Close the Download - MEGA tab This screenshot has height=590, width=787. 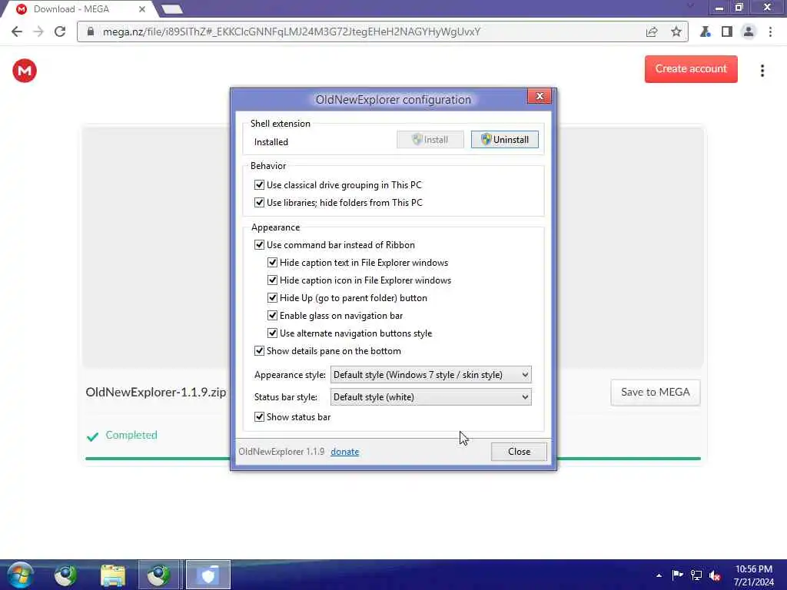[142, 9]
